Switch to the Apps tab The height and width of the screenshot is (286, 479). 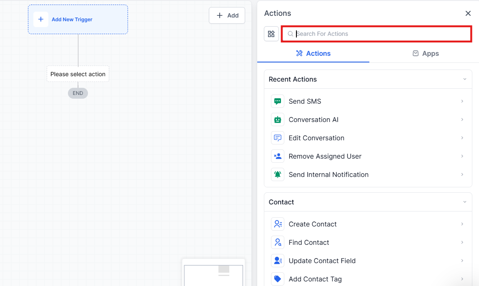[x=425, y=53]
